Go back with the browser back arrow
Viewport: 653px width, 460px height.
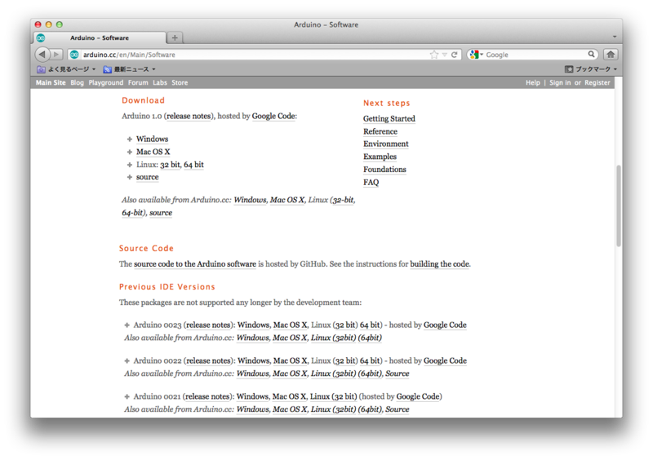click(x=42, y=54)
